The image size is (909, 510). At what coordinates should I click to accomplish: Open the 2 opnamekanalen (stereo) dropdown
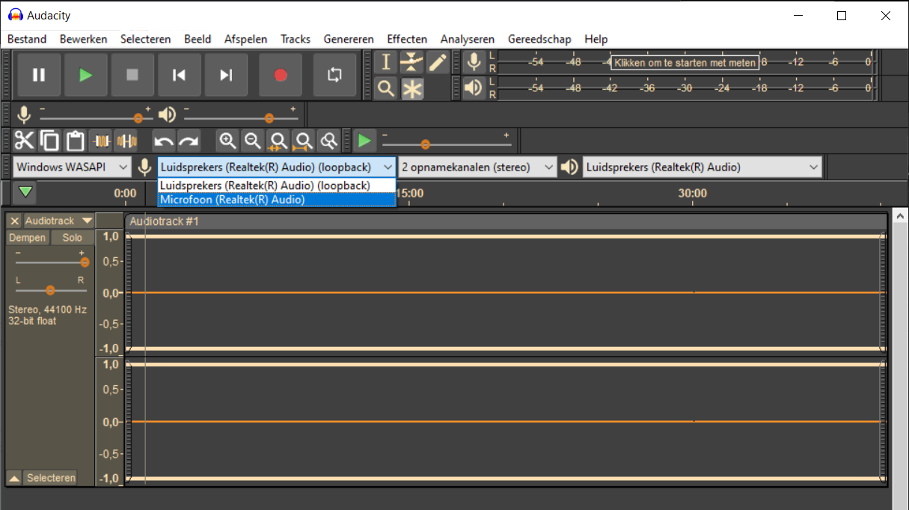[478, 167]
